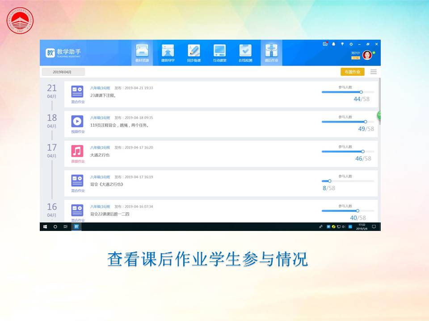Switch to the 课后作业 homework tab
Screen dimensions: 429x321
(x=271, y=53)
